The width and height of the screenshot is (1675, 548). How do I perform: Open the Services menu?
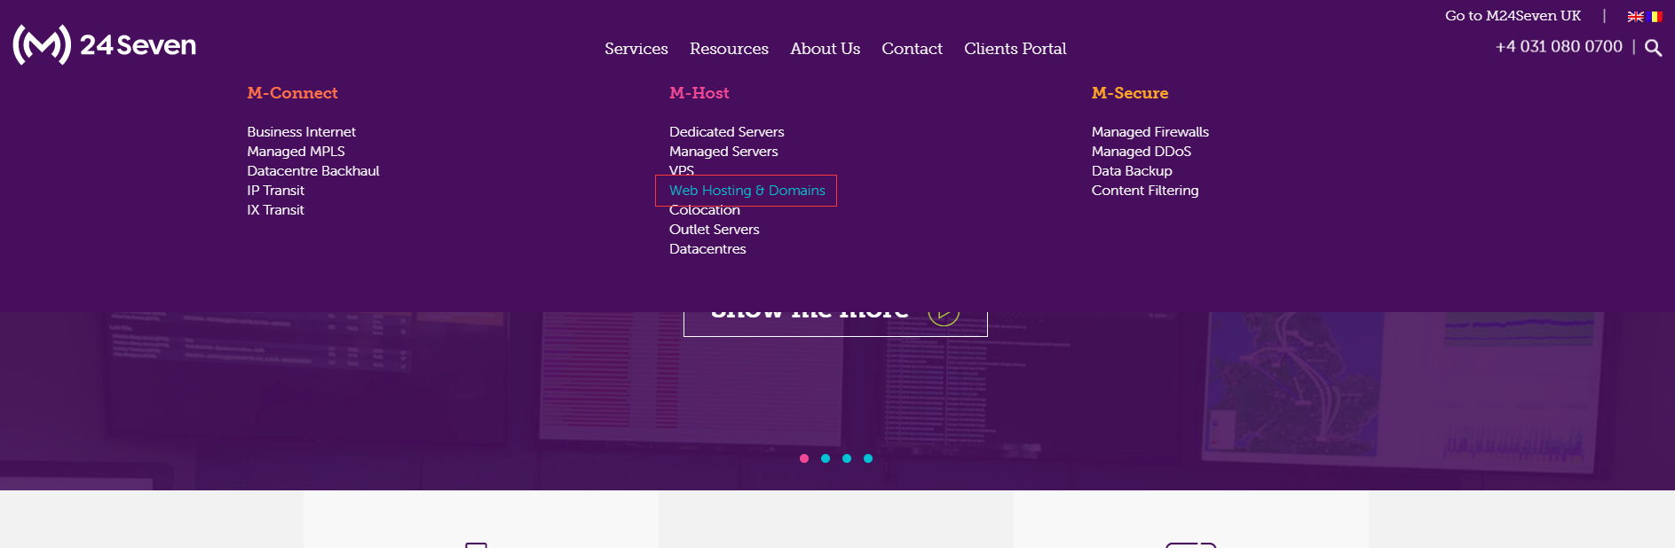click(636, 49)
